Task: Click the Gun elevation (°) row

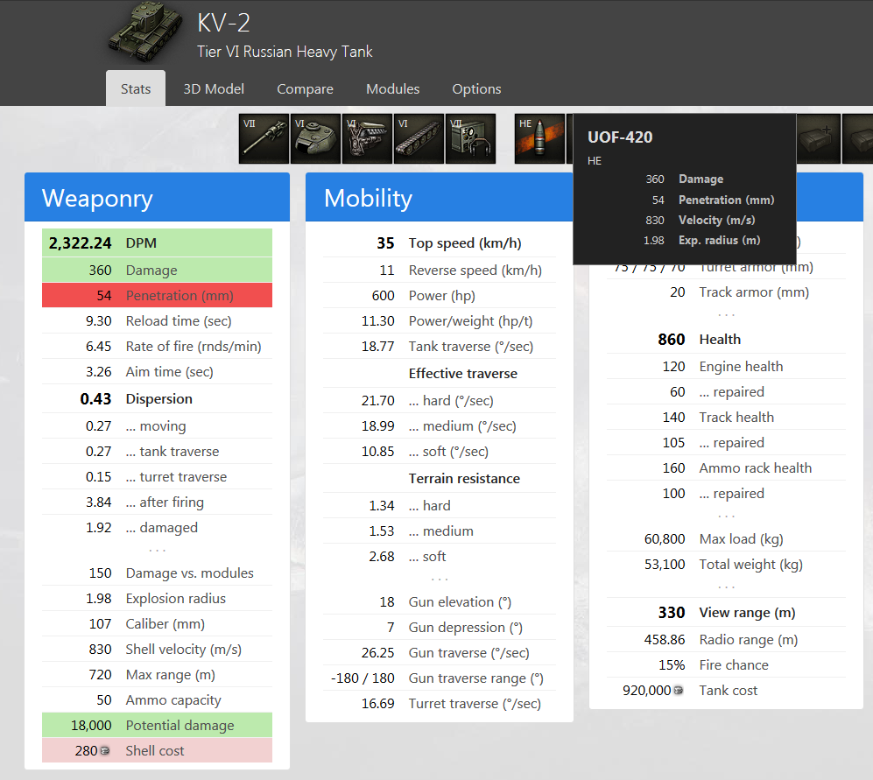Action: [x=440, y=601]
